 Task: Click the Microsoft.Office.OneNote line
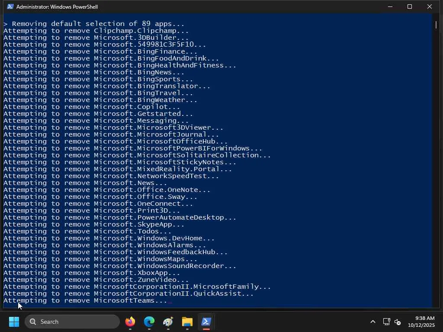click(107, 190)
